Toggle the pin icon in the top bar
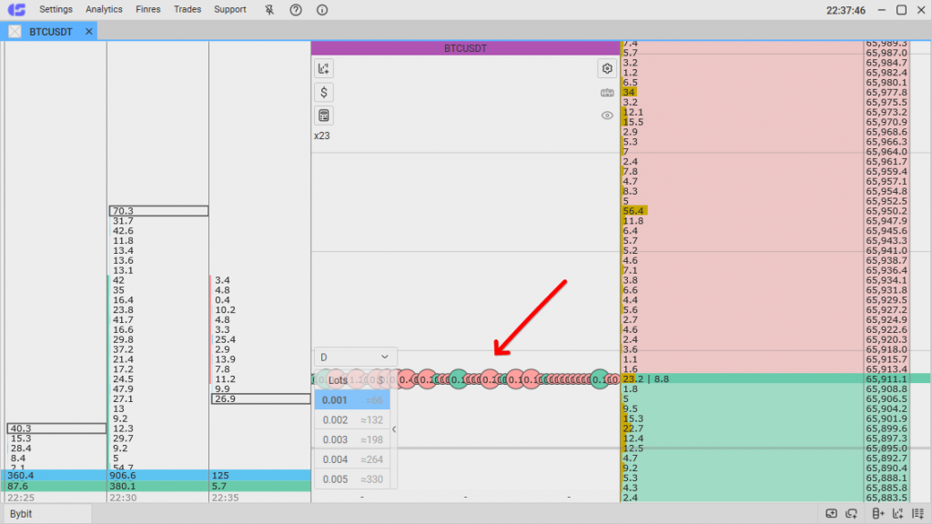This screenshot has height=524, width=932. coord(268,9)
